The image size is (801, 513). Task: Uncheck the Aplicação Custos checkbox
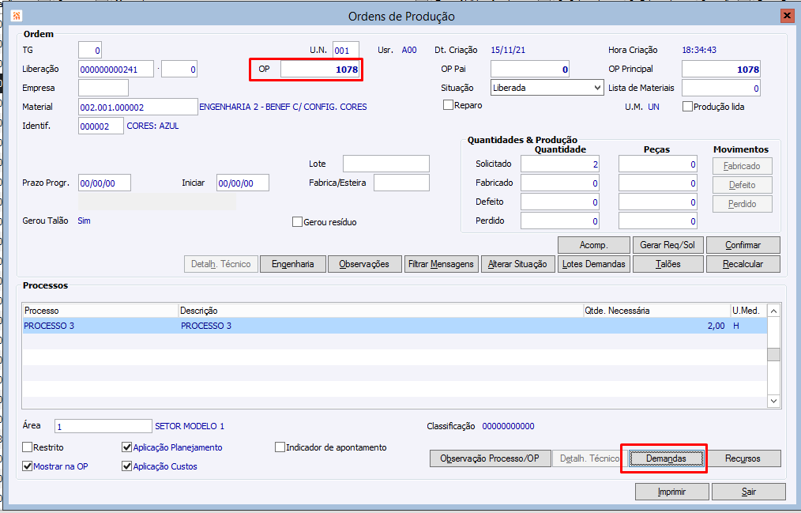126,466
